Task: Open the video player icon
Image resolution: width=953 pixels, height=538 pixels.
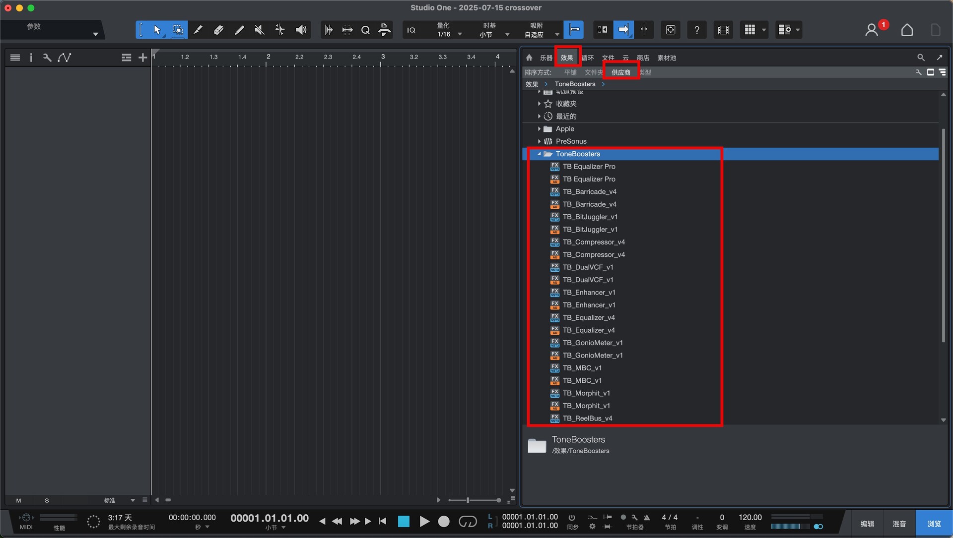Action: tap(723, 30)
